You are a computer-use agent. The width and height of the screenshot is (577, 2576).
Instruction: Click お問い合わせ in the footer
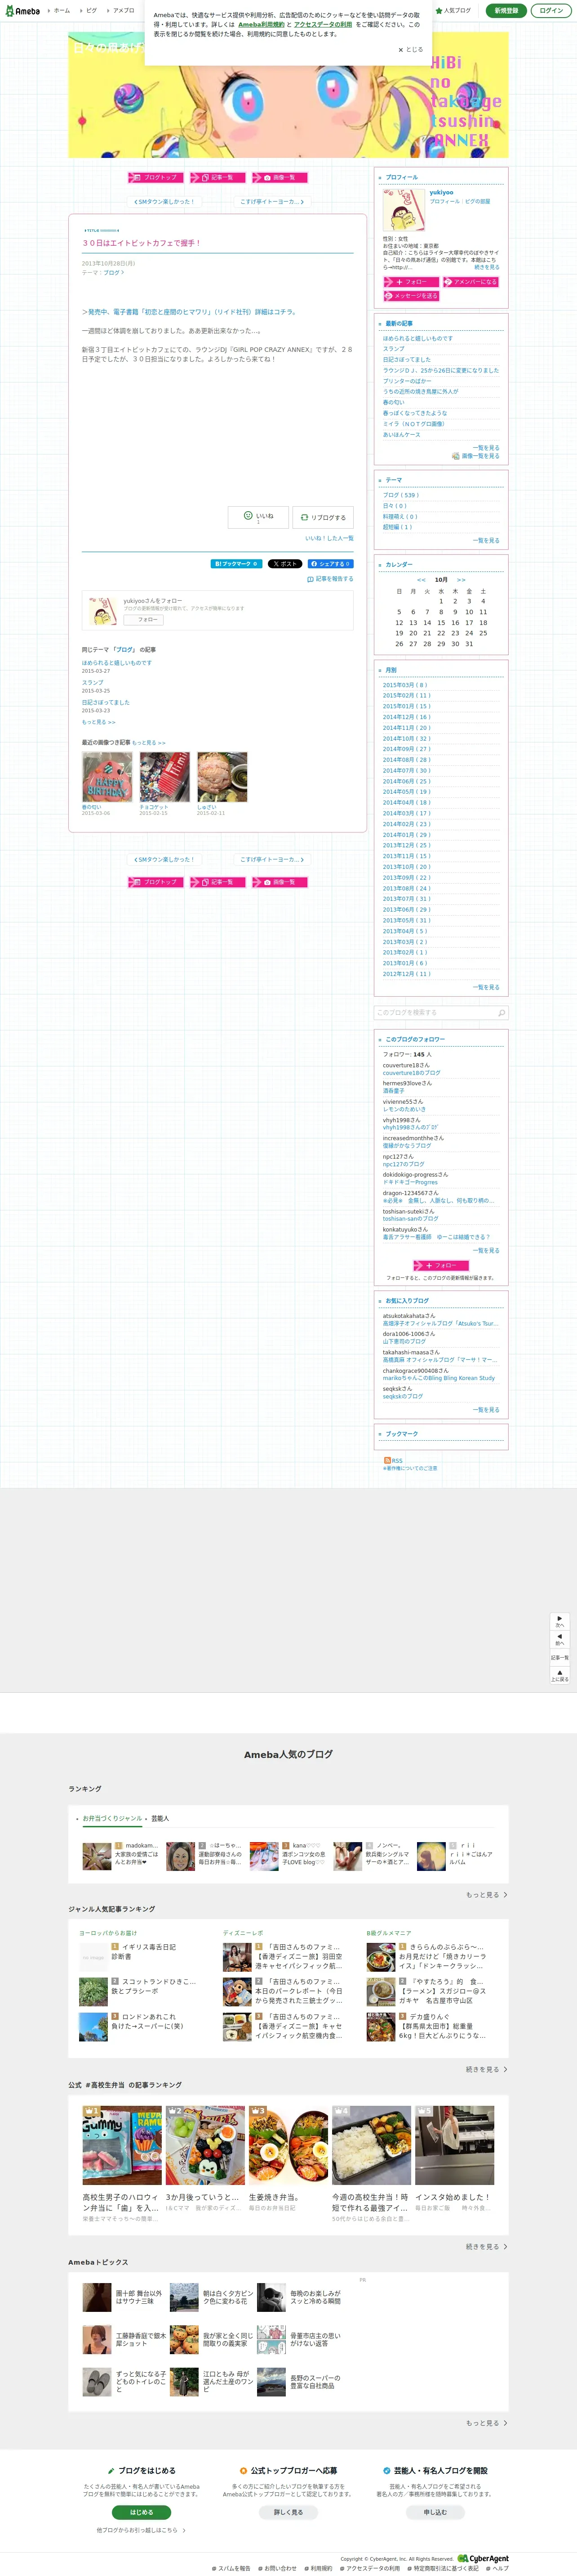click(278, 2568)
